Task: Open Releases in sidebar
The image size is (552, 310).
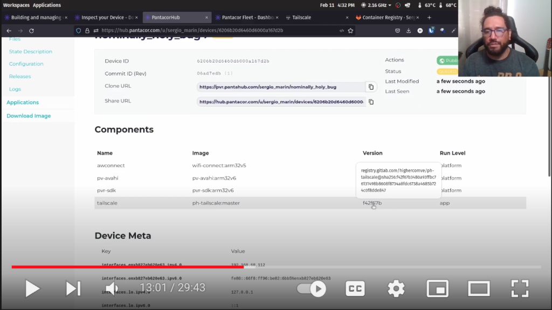Action: point(20,76)
